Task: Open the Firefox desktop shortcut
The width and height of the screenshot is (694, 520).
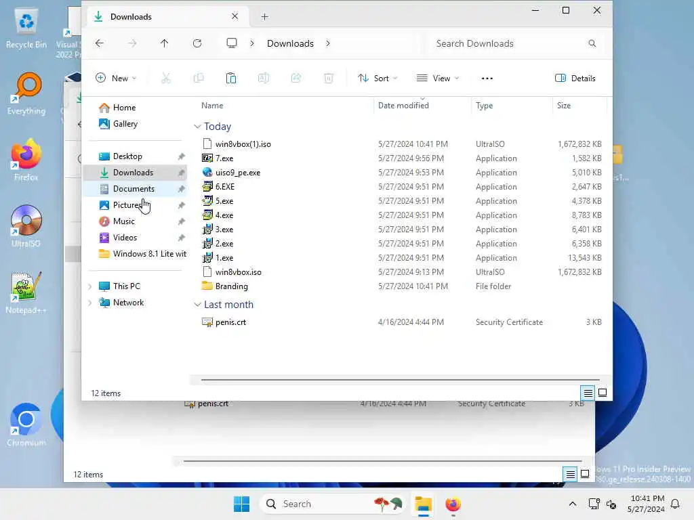Action: tap(26, 159)
